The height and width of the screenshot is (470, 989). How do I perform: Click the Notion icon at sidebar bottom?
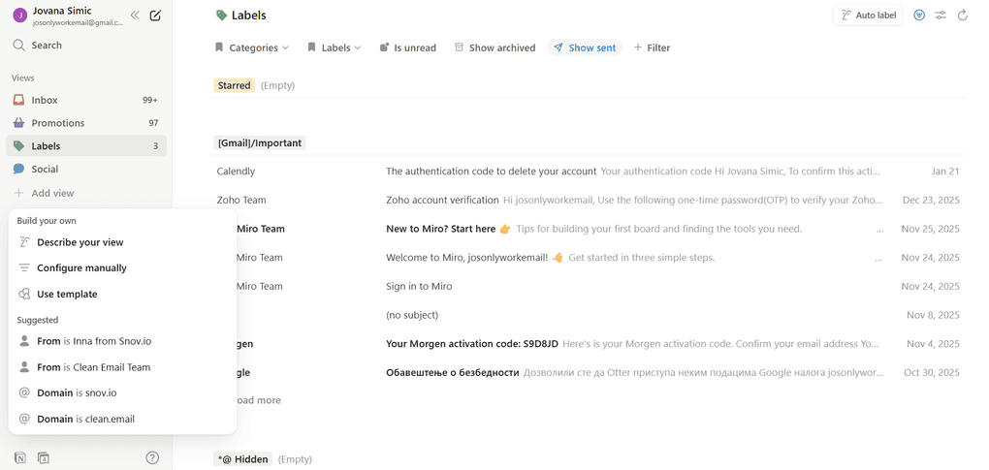click(20, 457)
